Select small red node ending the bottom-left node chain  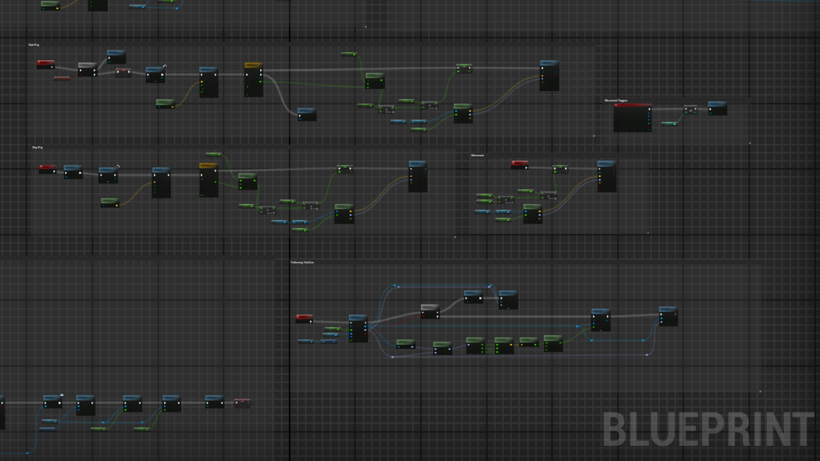tap(242, 403)
